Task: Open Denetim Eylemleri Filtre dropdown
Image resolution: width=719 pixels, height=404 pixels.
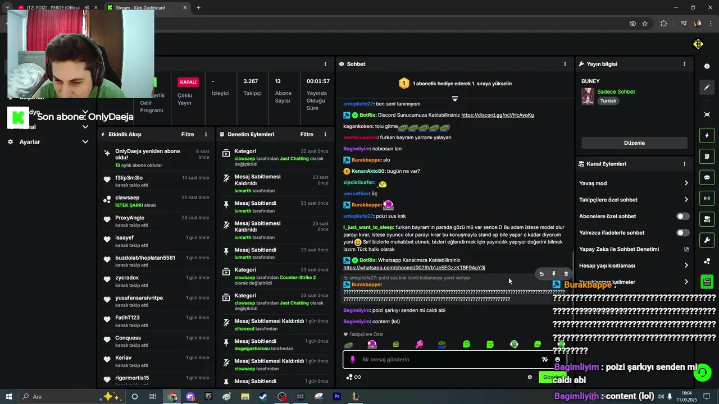Action: (x=307, y=135)
